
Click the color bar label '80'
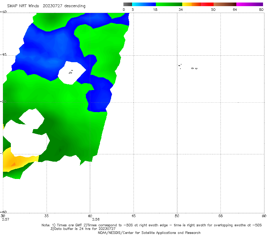pyautogui.click(x=261, y=10)
